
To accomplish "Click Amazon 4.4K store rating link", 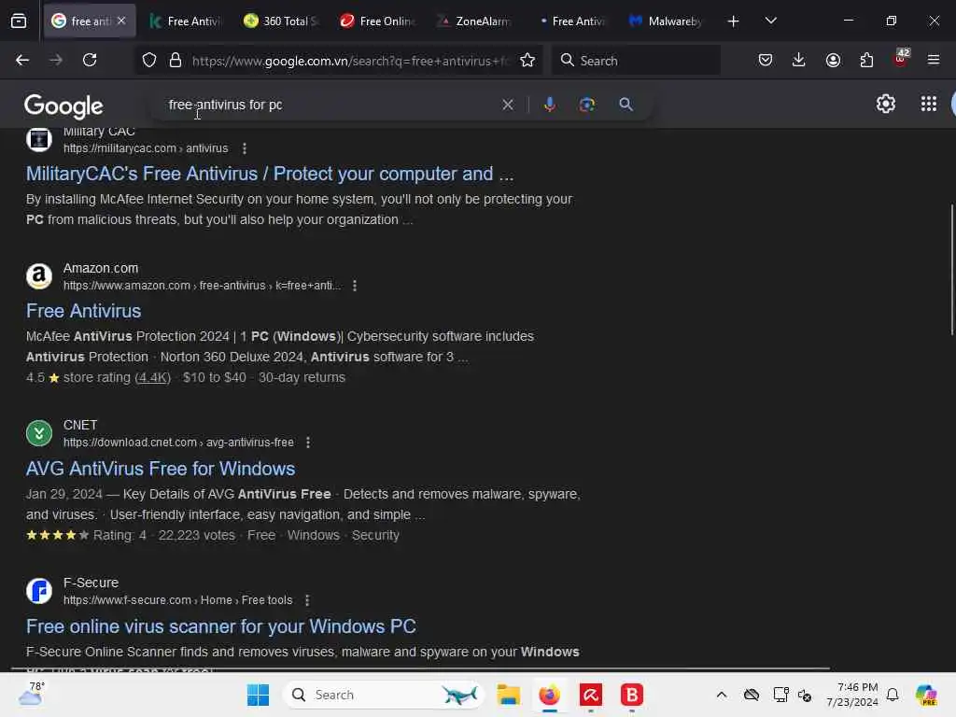I will (x=152, y=377).
